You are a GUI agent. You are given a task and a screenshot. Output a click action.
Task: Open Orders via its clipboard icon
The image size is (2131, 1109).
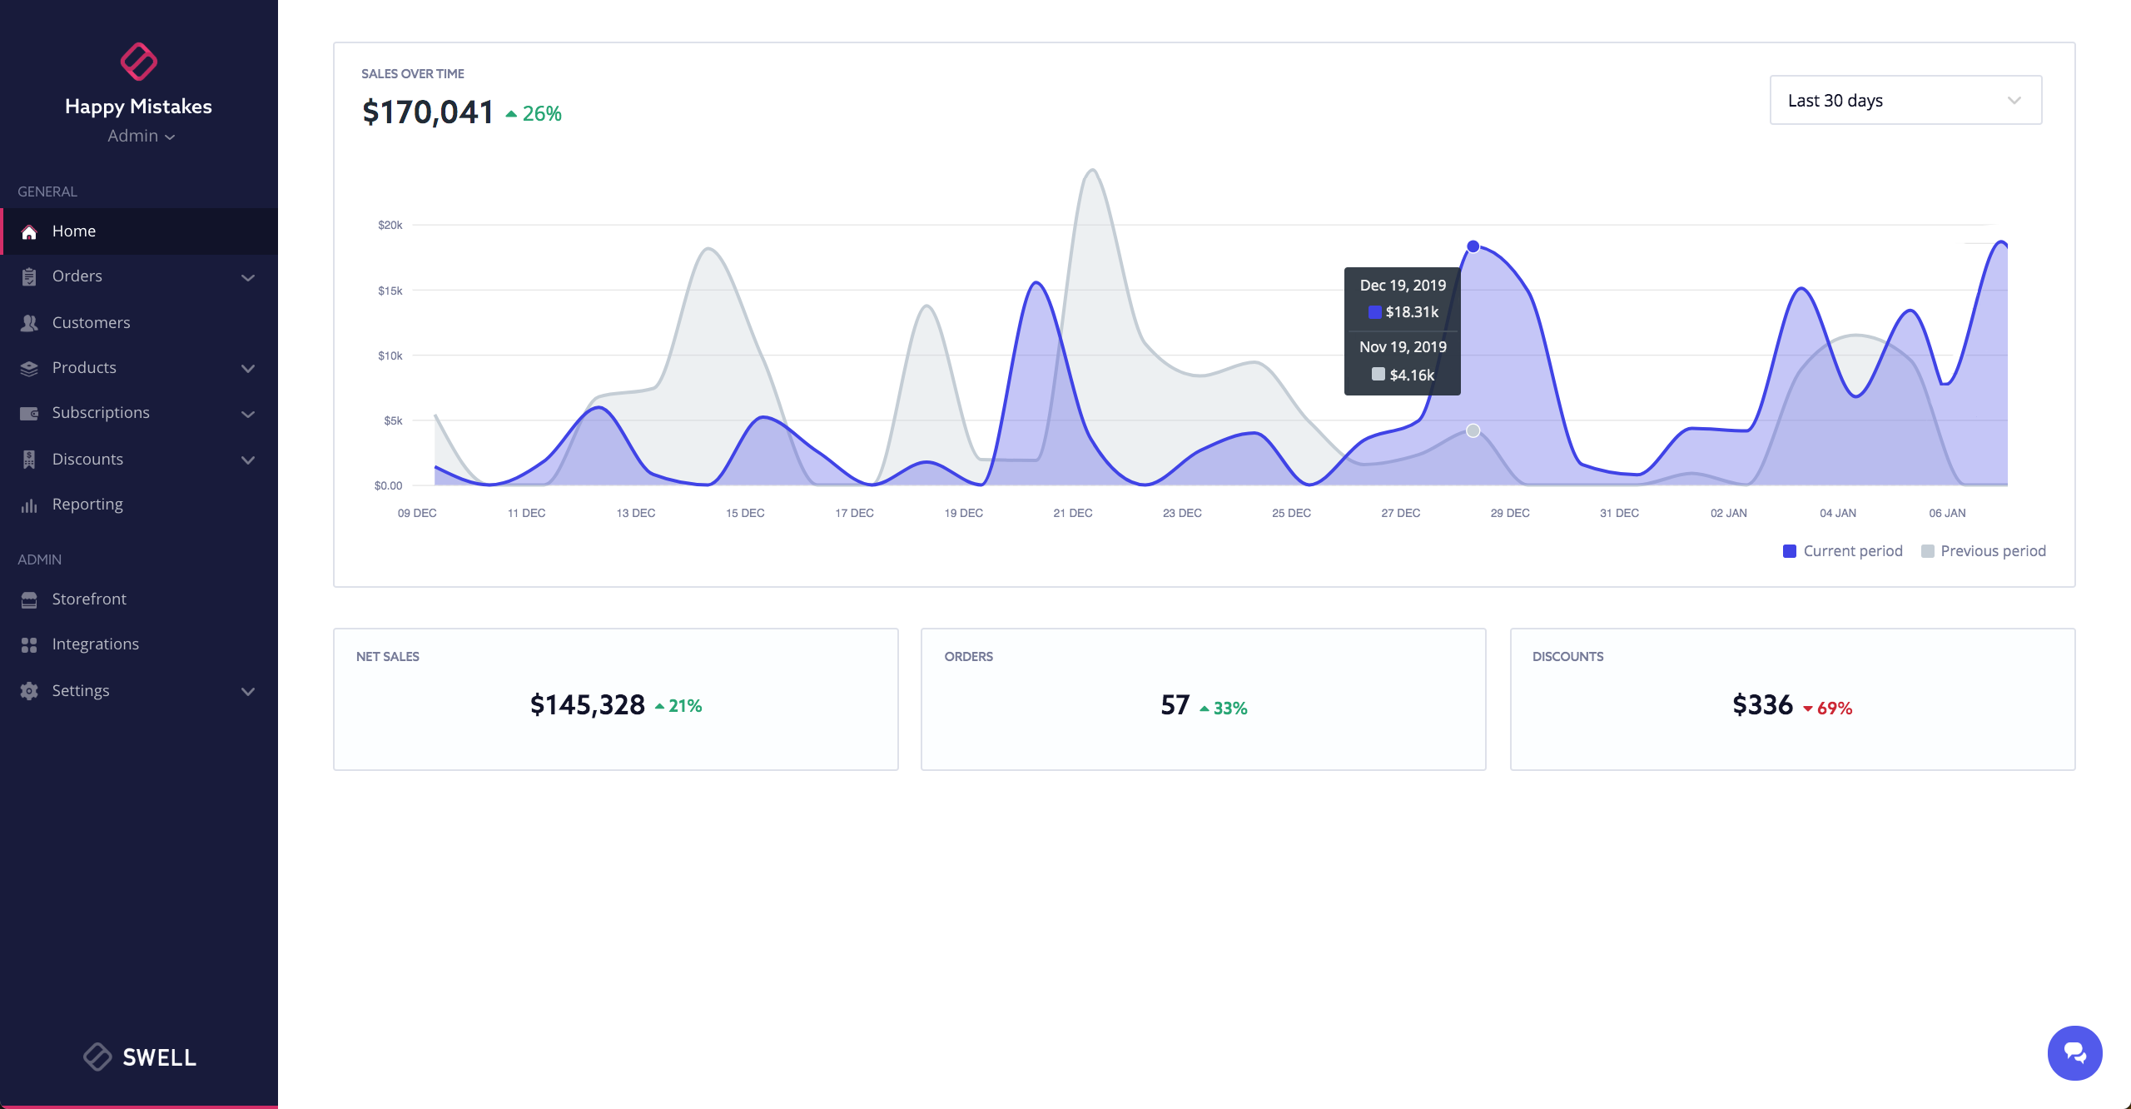point(28,276)
